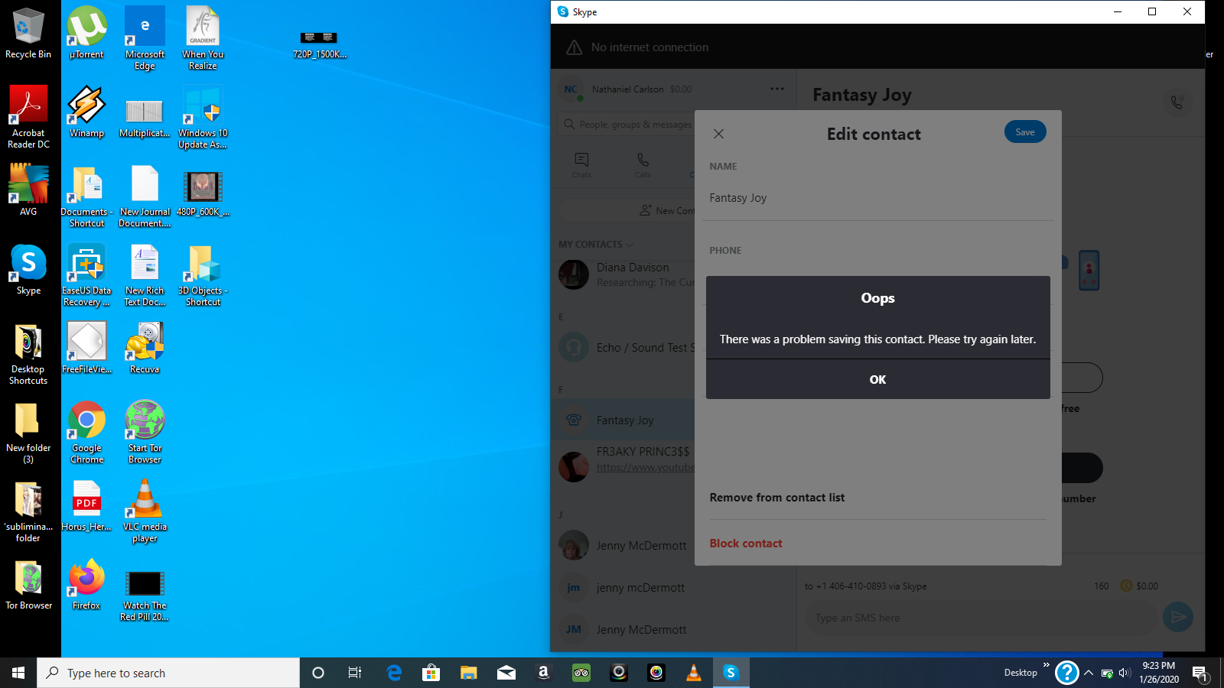Select the AVG desktop icon
The width and height of the screenshot is (1224, 688).
point(28,191)
